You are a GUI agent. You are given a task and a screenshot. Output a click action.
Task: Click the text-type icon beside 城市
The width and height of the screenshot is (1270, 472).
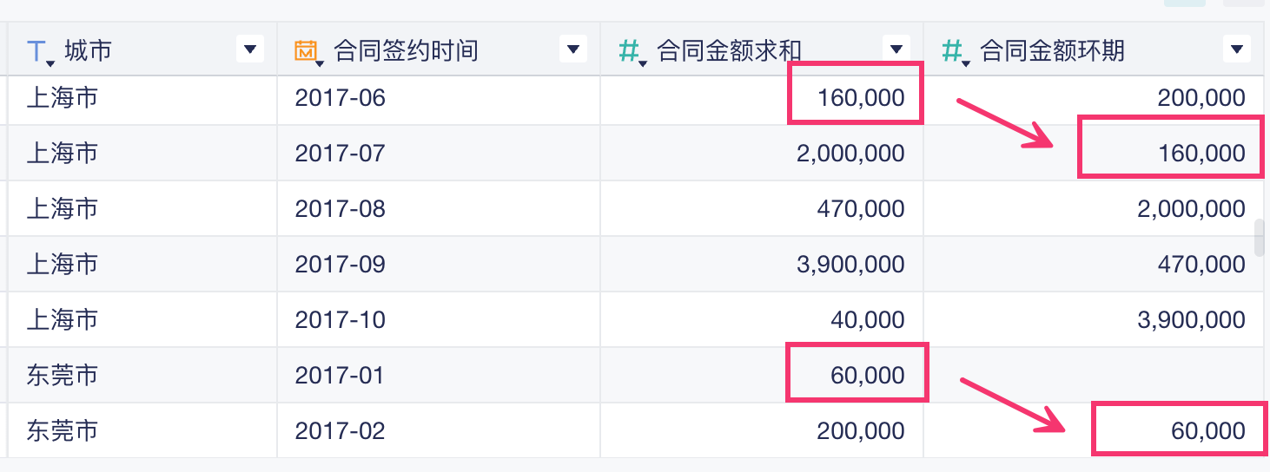[x=38, y=51]
